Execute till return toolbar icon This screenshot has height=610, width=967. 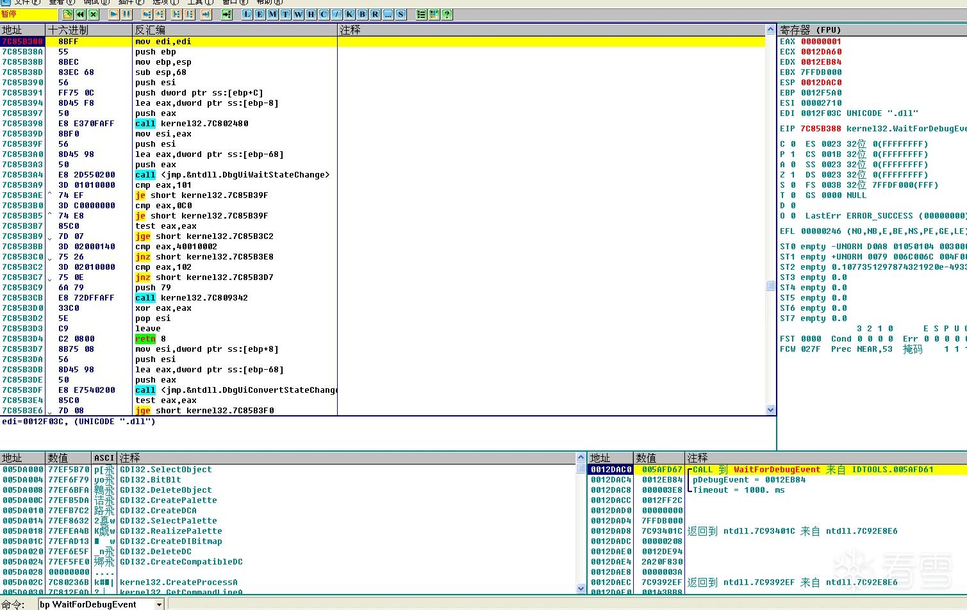click(x=206, y=14)
